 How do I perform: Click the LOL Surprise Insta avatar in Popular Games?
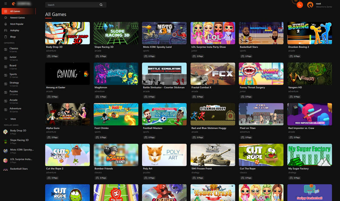point(5,160)
